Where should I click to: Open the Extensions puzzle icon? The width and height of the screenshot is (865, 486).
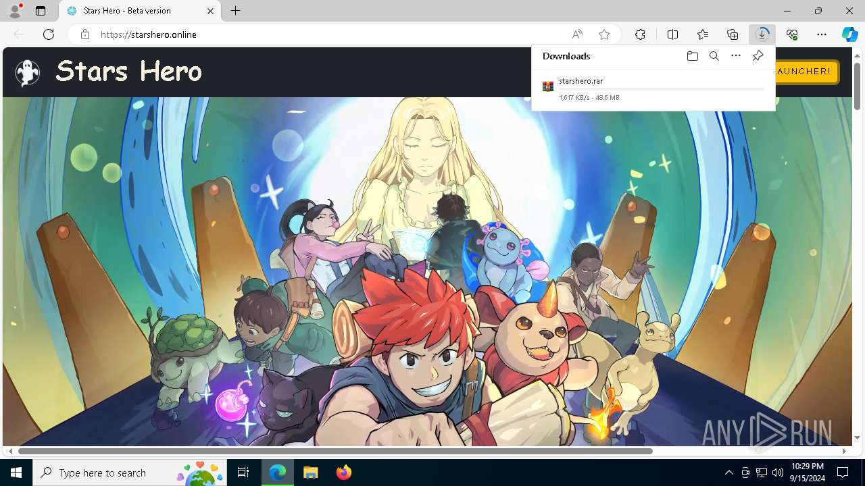click(x=640, y=34)
